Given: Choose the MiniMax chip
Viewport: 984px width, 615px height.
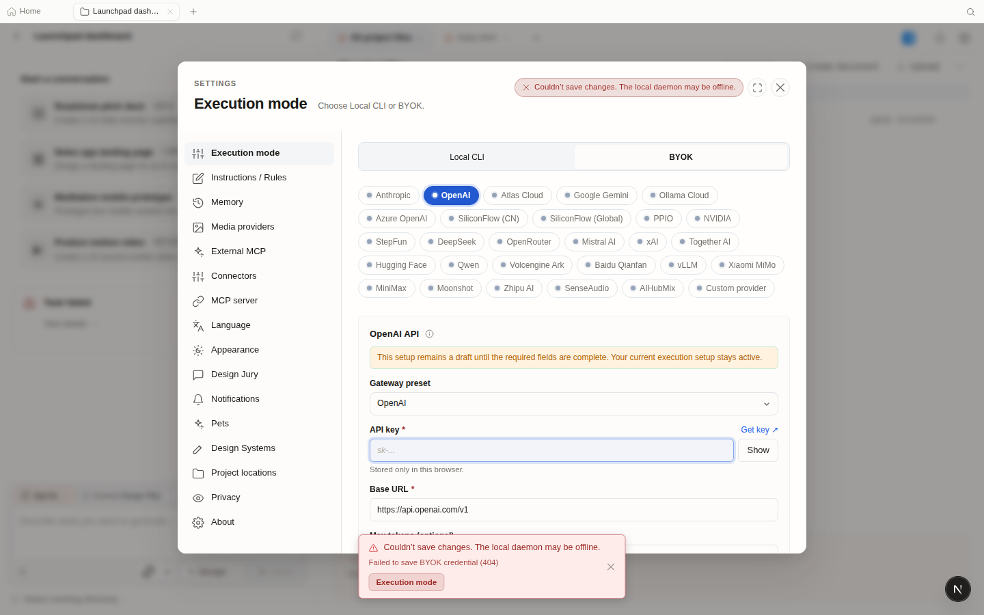Looking at the screenshot, I should tap(387, 288).
